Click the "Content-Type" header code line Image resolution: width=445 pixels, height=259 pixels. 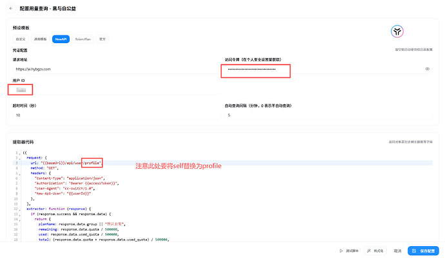(70, 178)
